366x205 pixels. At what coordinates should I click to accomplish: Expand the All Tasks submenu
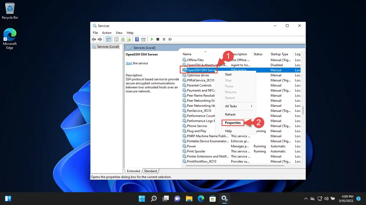[236, 106]
